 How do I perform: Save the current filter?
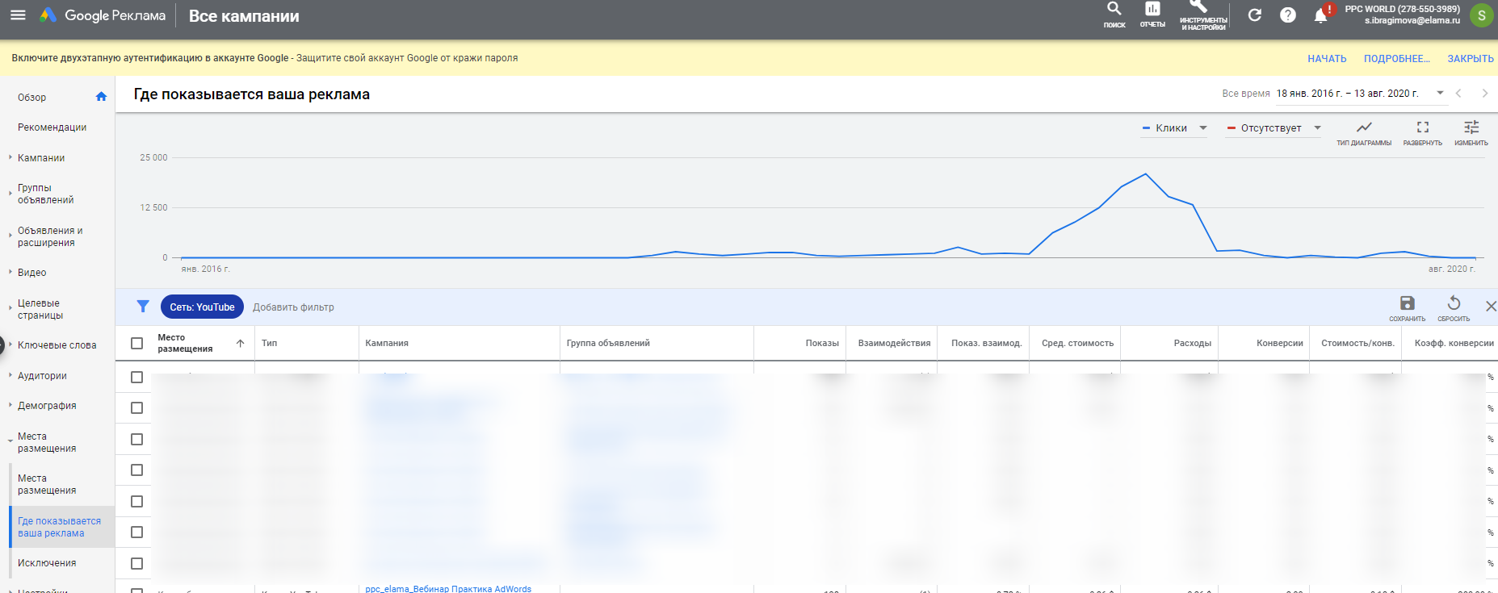point(1407,304)
